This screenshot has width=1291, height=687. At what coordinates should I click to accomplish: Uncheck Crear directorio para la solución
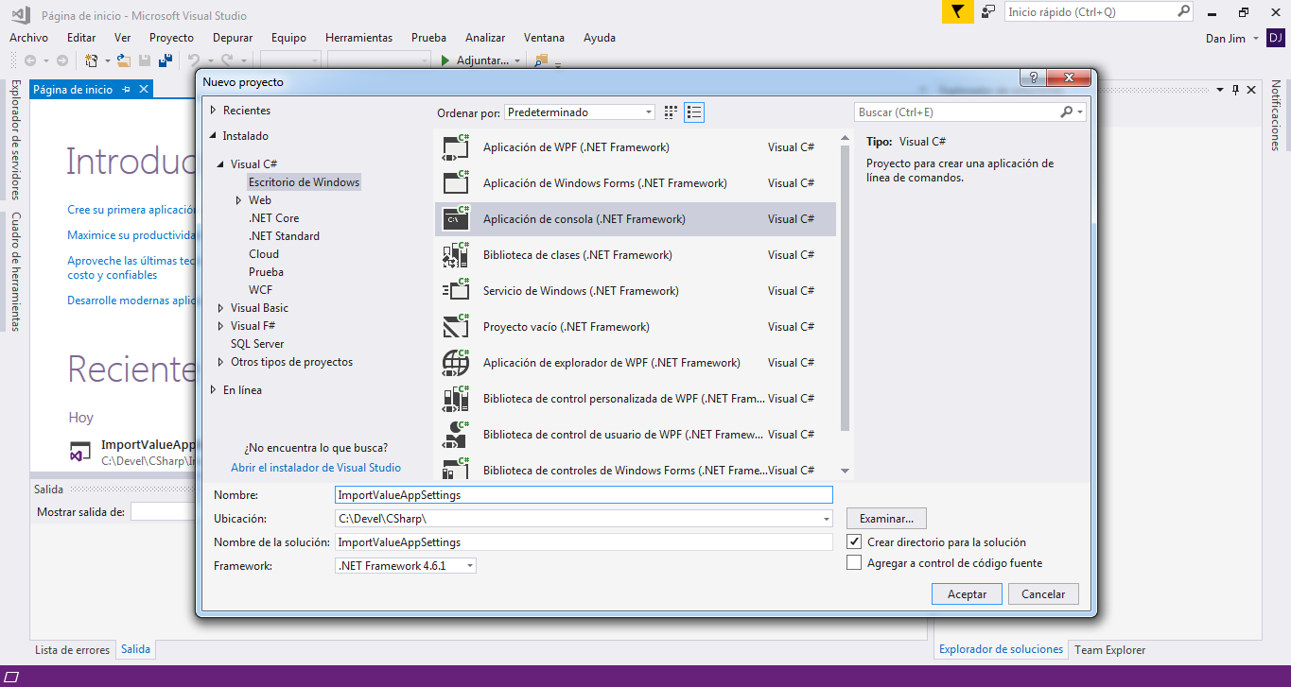click(854, 542)
